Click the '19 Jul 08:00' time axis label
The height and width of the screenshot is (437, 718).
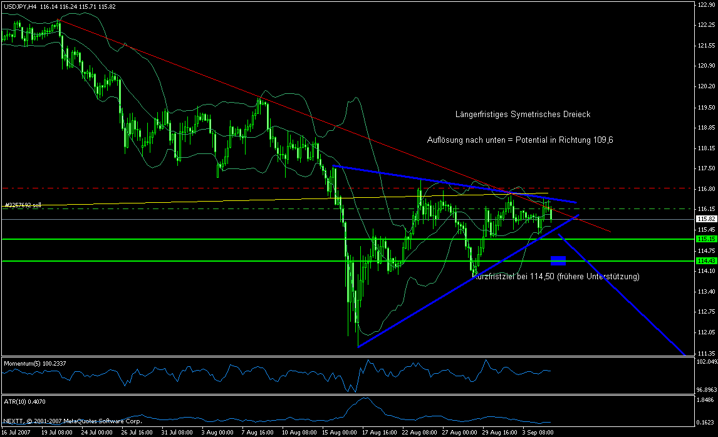tap(57, 433)
